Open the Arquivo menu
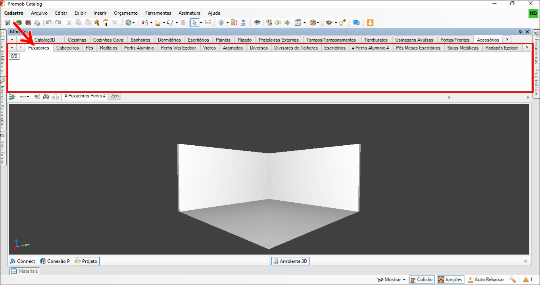540x285 pixels. (39, 13)
